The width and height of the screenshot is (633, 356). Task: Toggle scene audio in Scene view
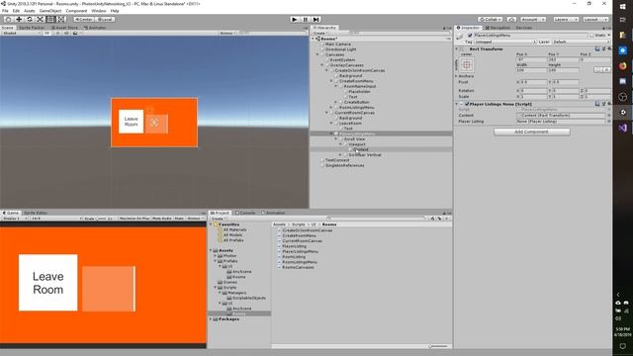66,33
